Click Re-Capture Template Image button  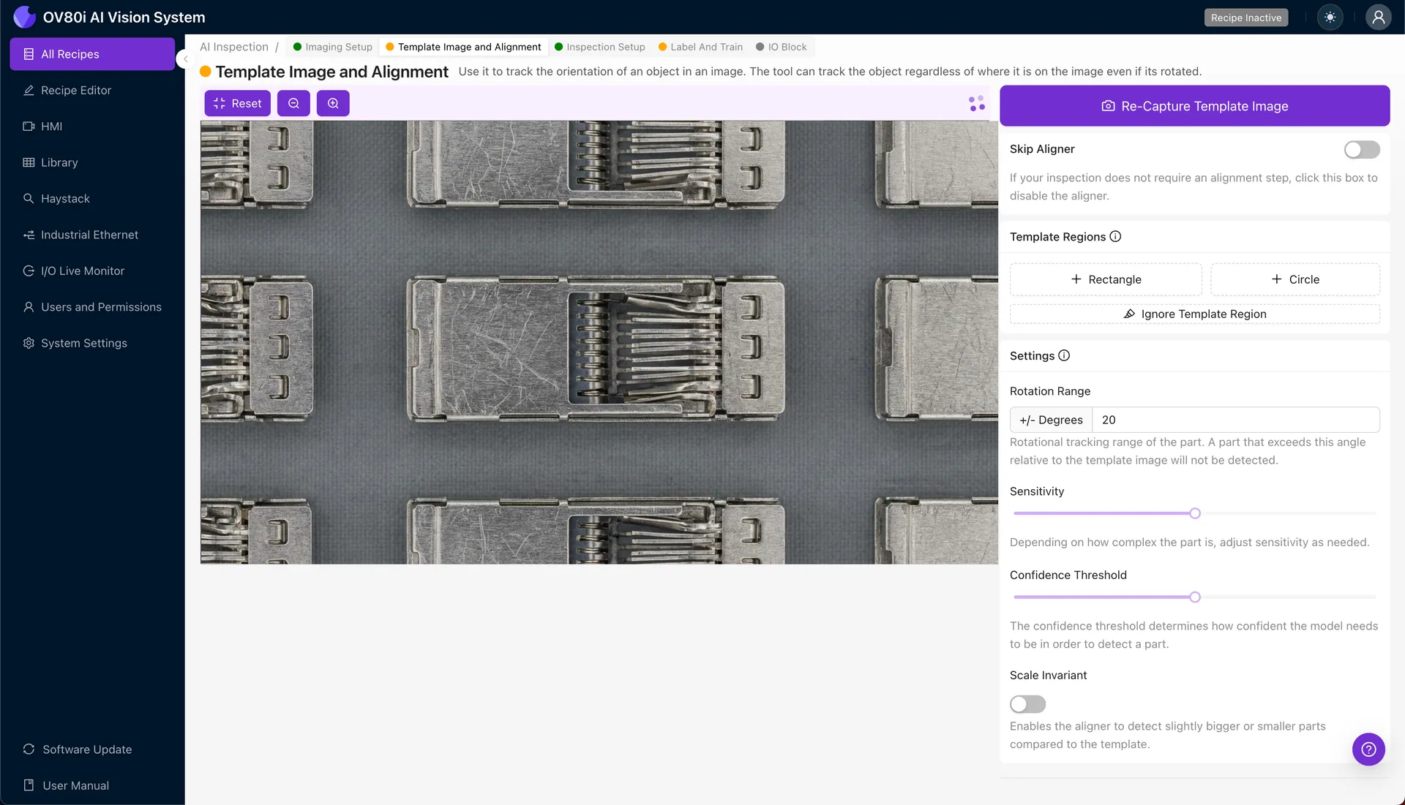tap(1194, 106)
